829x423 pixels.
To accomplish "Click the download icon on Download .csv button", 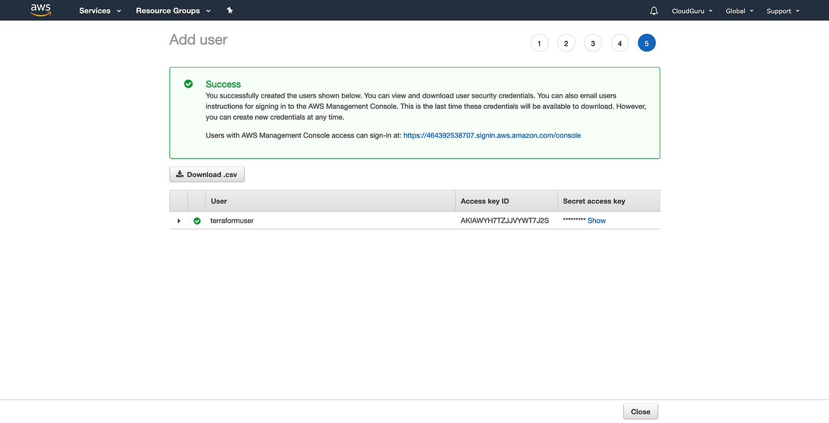I will pyautogui.click(x=179, y=174).
